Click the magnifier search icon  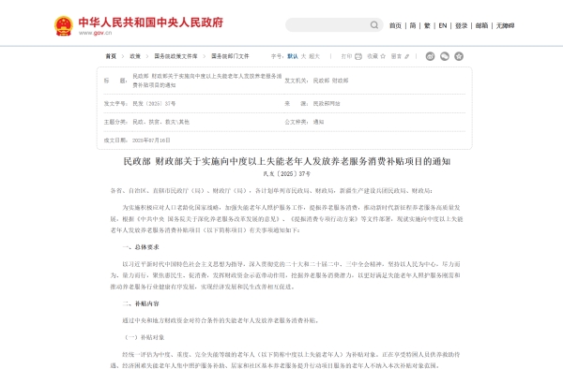pyautogui.click(x=374, y=25)
